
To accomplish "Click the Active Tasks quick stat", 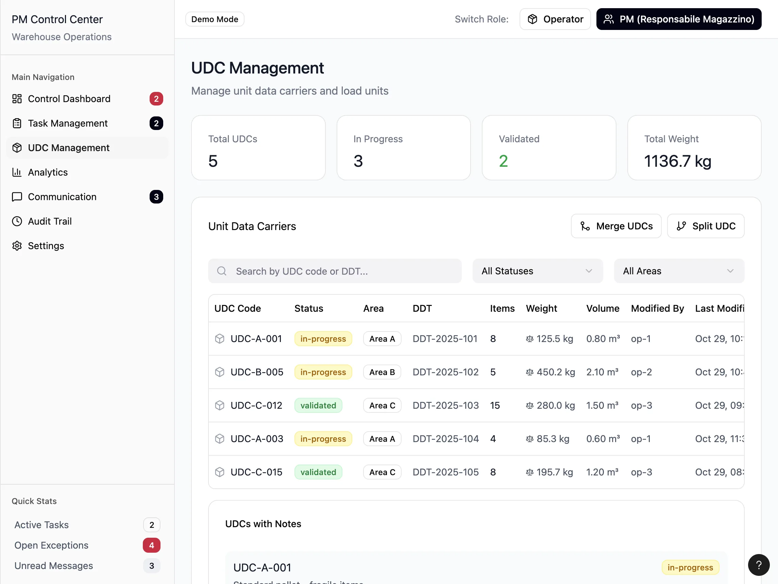I will point(87,525).
